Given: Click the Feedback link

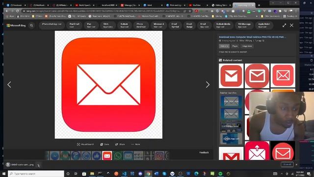Looking at the screenshot, I should pos(204,152).
